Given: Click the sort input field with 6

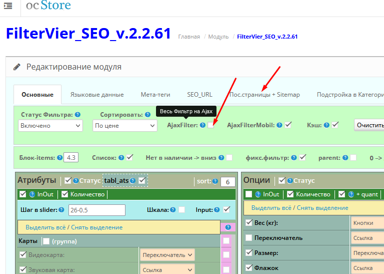Looking at the screenshot, I should click(x=228, y=182).
